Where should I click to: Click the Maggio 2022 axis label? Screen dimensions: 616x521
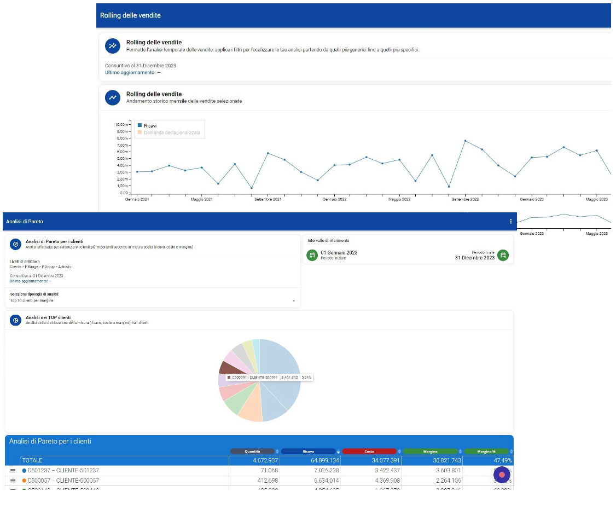click(x=399, y=200)
